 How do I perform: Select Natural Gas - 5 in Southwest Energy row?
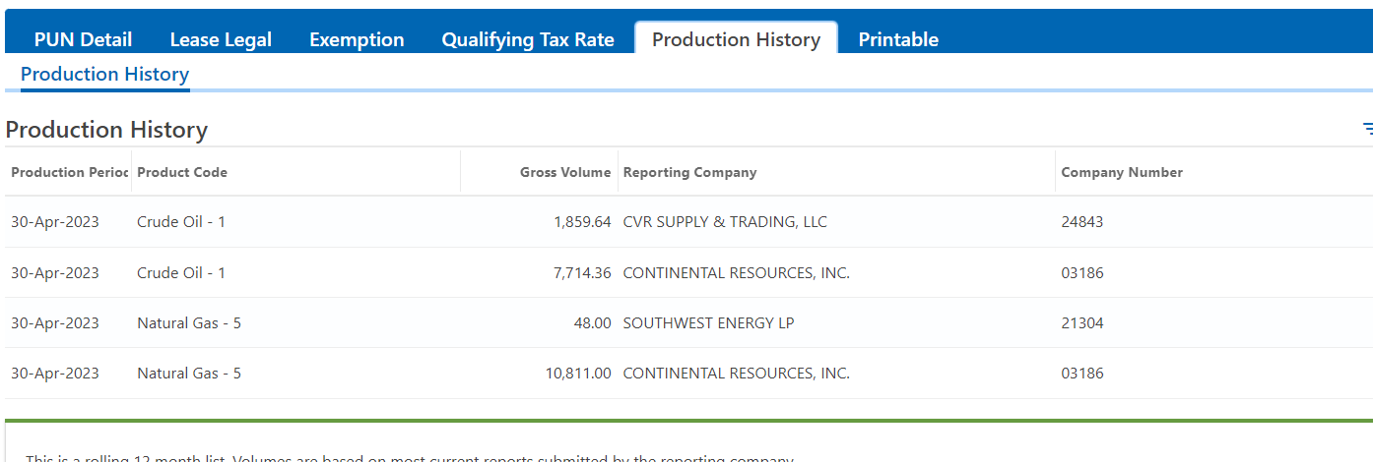coord(189,323)
